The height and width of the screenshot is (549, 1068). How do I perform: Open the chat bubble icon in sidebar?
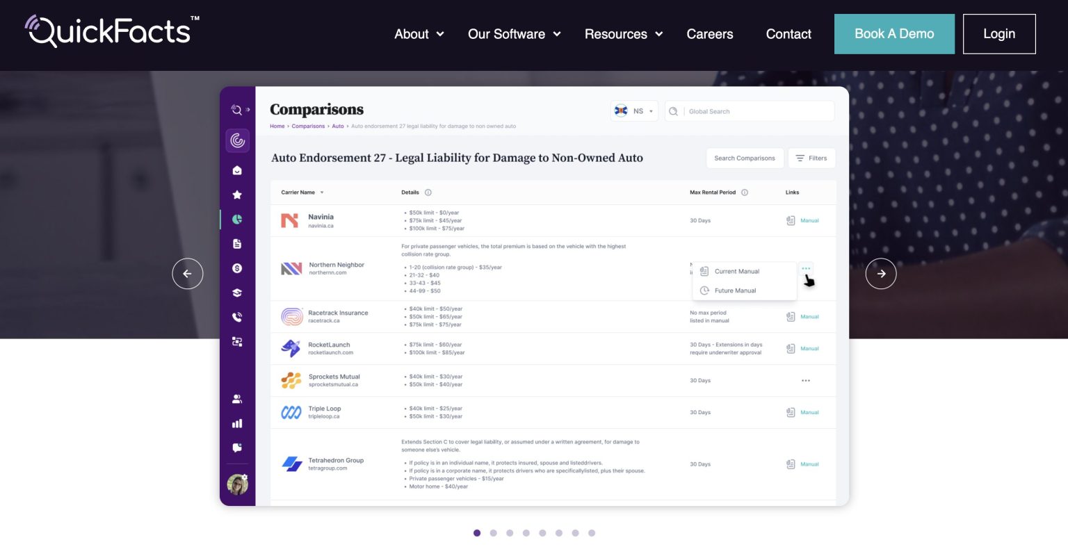click(x=237, y=448)
